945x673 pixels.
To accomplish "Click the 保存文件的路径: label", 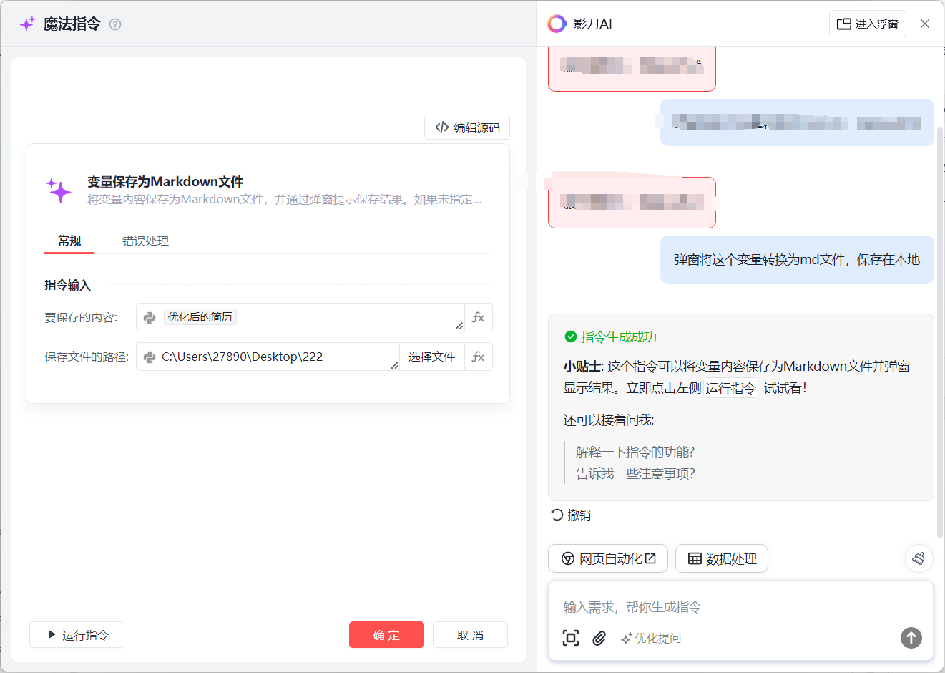I will click(87, 357).
